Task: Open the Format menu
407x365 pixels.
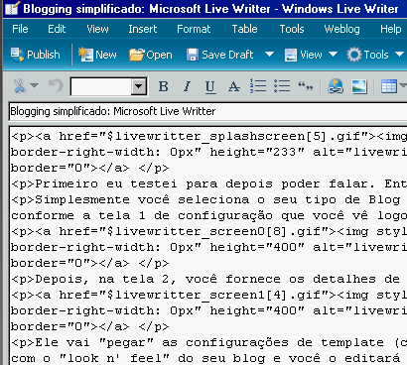Action: click(x=194, y=29)
